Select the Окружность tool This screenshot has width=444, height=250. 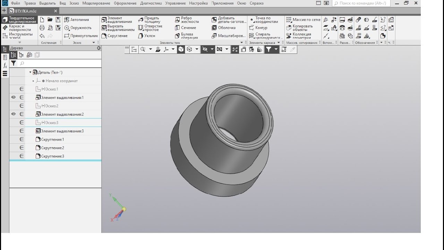(78, 28)
